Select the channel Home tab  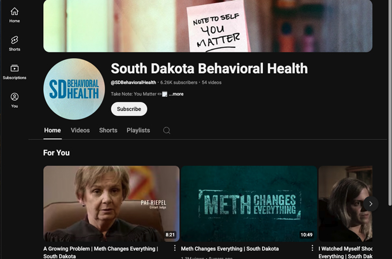tap(52, 130)
